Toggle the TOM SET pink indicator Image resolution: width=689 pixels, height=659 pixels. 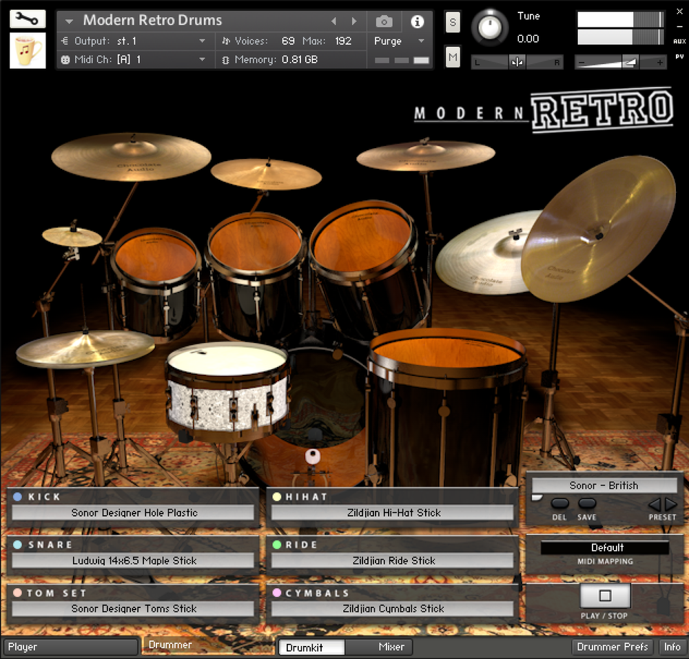coord(18,593)
